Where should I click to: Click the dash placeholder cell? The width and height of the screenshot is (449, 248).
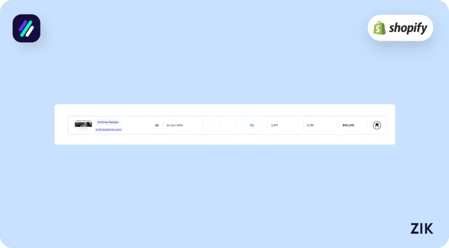[x=220, y=125]
